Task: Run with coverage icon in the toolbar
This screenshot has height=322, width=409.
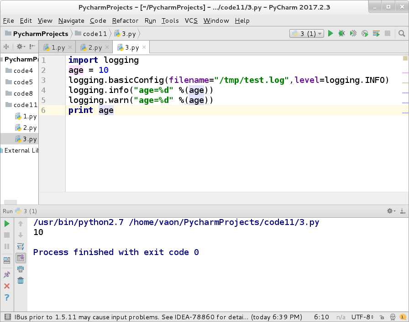Action: (353, 34)
